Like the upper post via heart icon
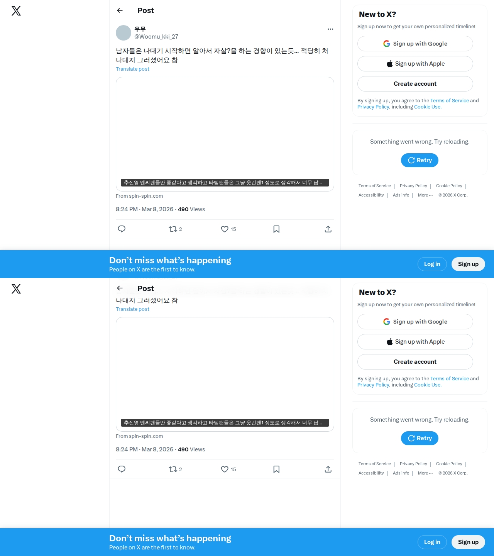 pos(225,229)
